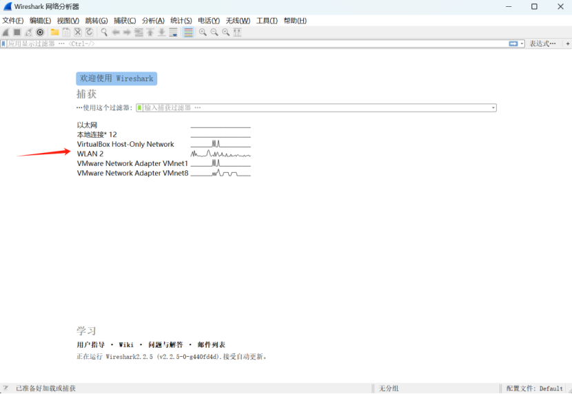Close the Wireshark window

[x=561, y=7]
